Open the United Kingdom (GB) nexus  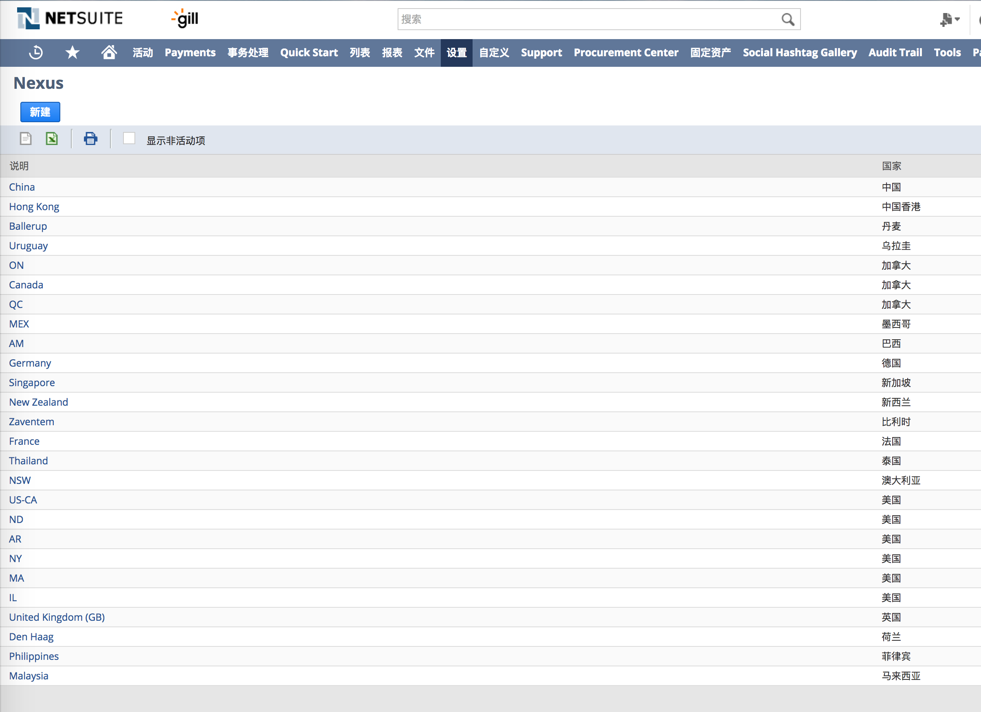click(x=57, y=617)
